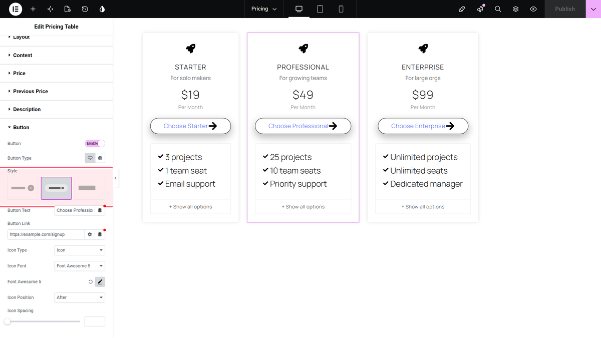Open the Icon Font dropdown
The height and width of the screenshot is (338, 601).
[80, 266]
